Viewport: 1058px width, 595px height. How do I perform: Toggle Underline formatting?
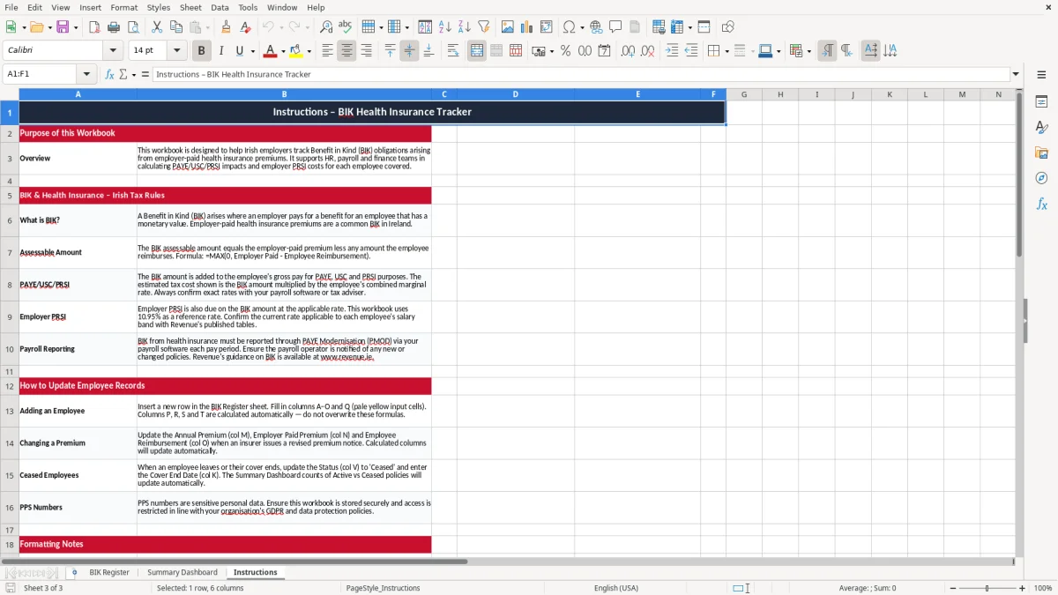[x=240, y=51]
